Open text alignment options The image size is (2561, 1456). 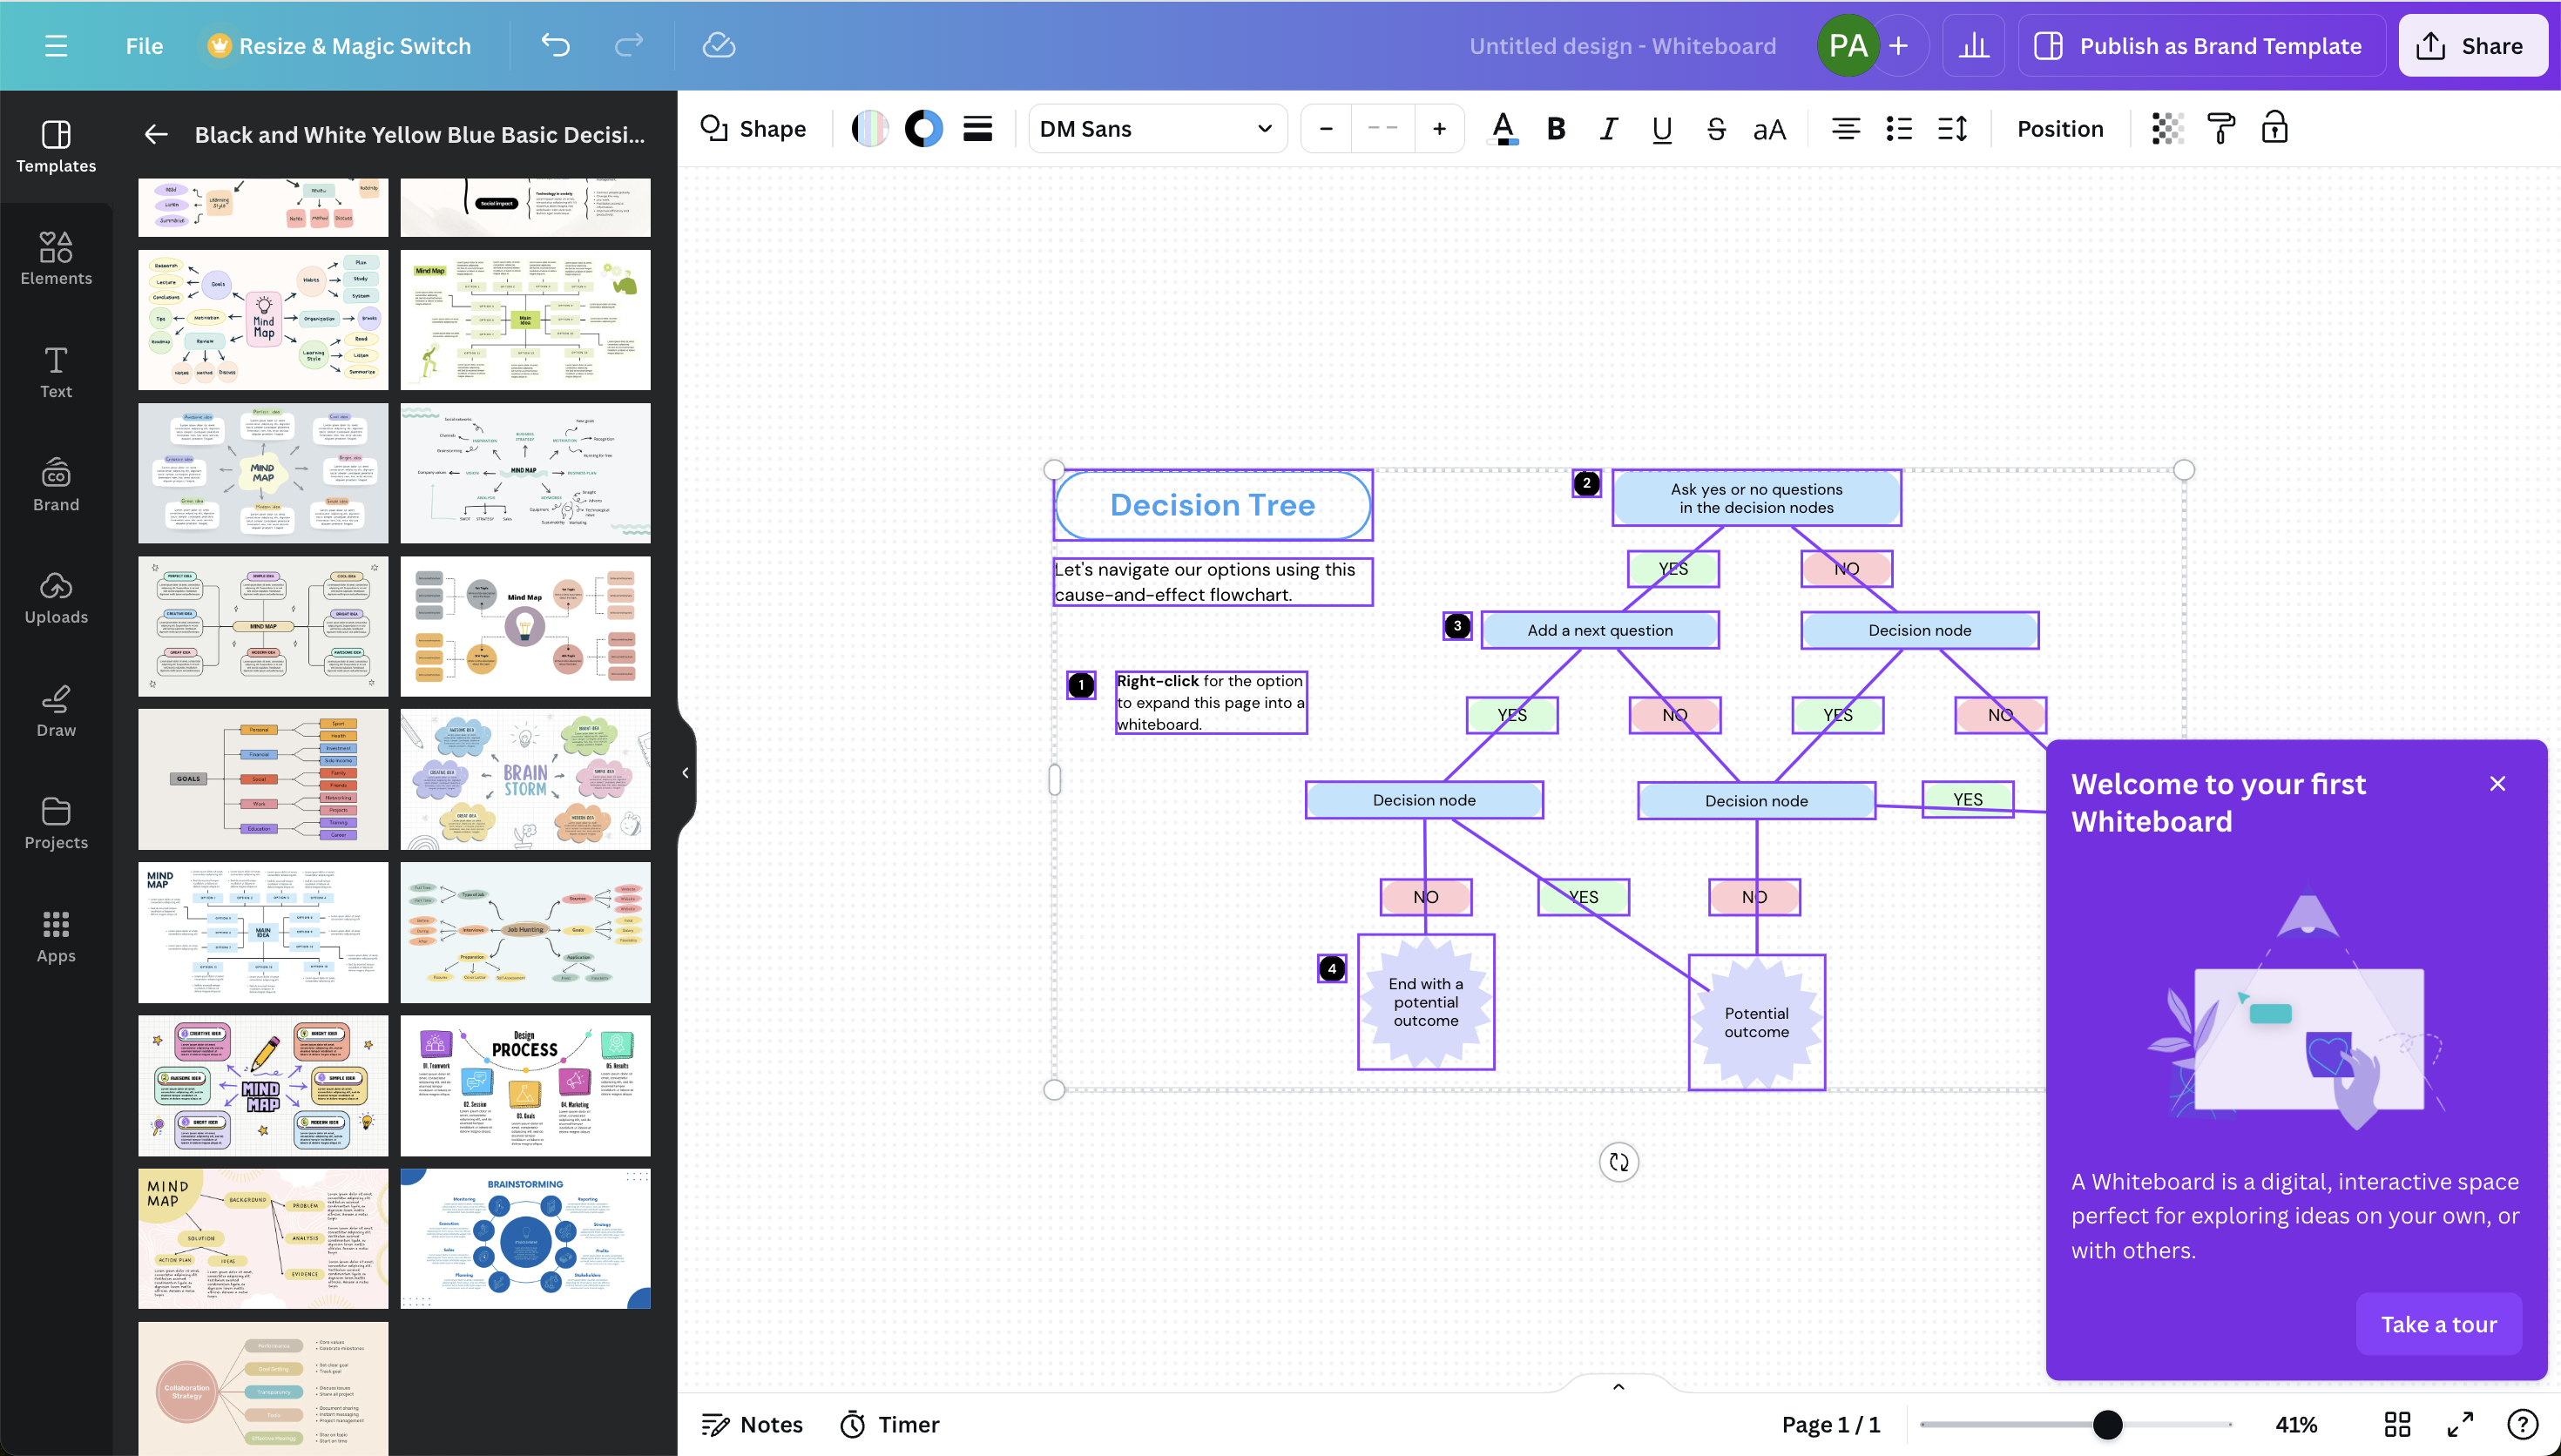[x=1845, y=129]
